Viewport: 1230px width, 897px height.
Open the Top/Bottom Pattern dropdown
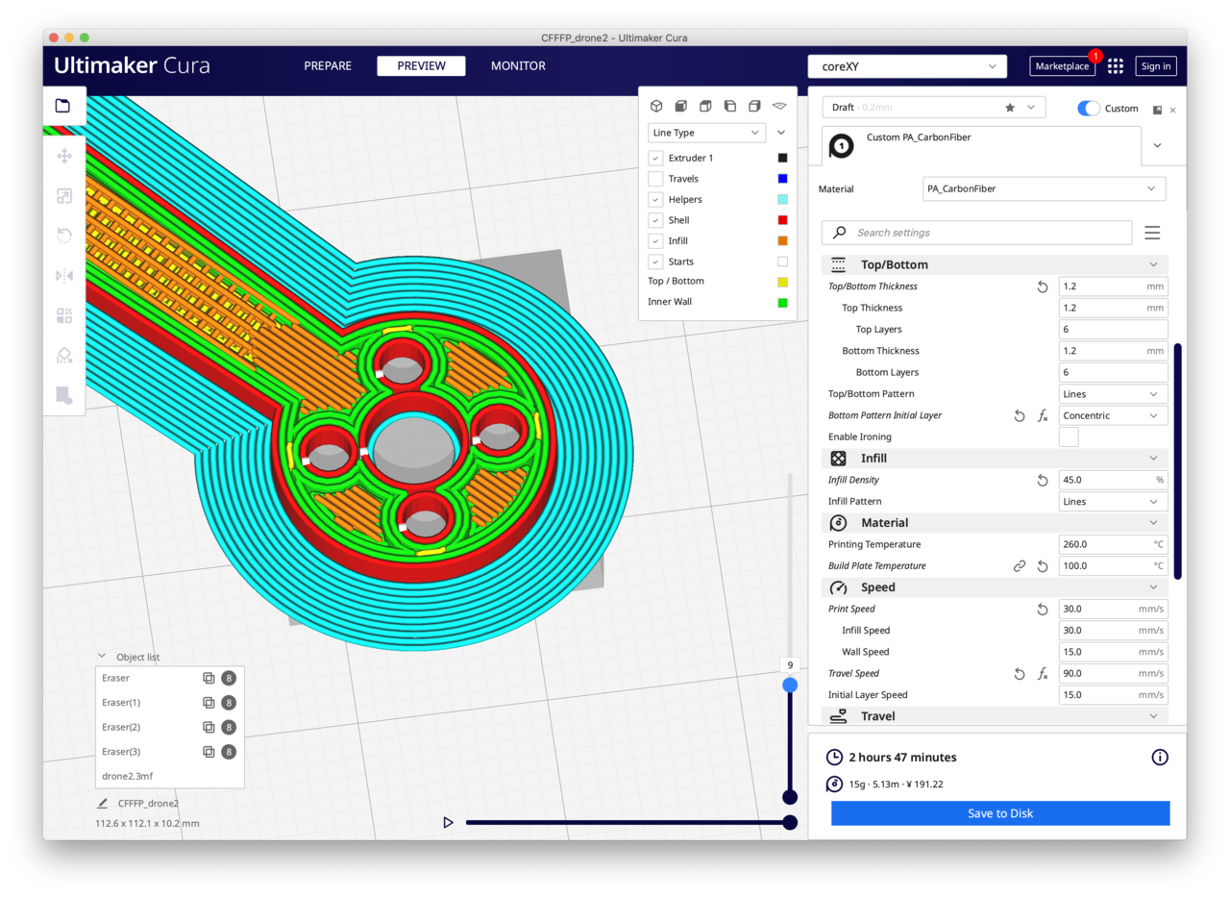pos(1114,394)
